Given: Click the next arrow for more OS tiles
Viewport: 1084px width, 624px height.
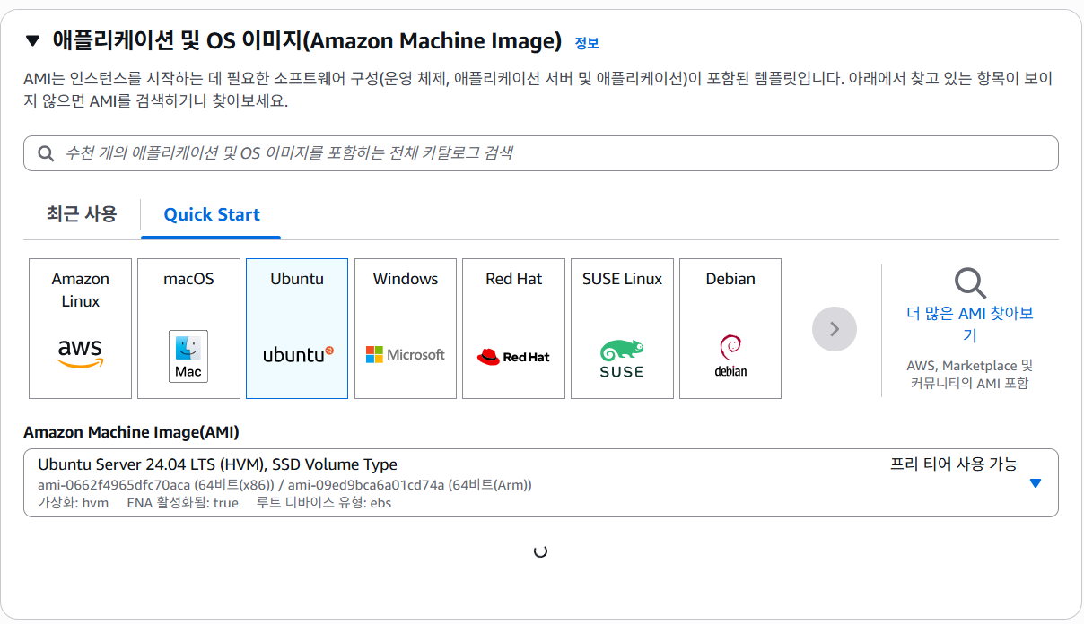Looking at the screenshot, I should tap(835, 329).
